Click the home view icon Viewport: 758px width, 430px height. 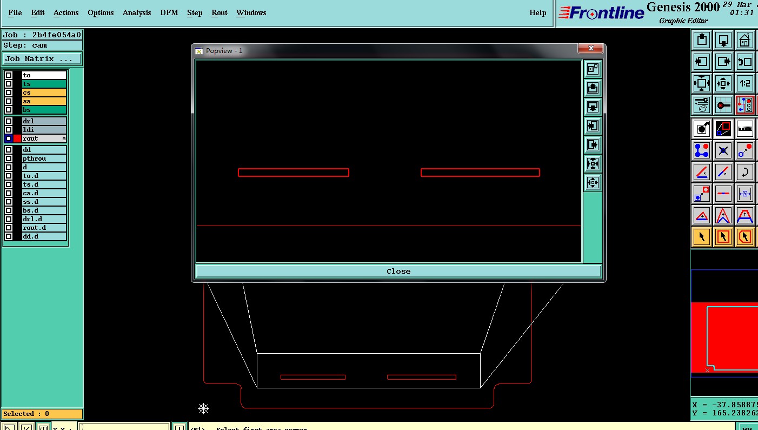[745, 40]
